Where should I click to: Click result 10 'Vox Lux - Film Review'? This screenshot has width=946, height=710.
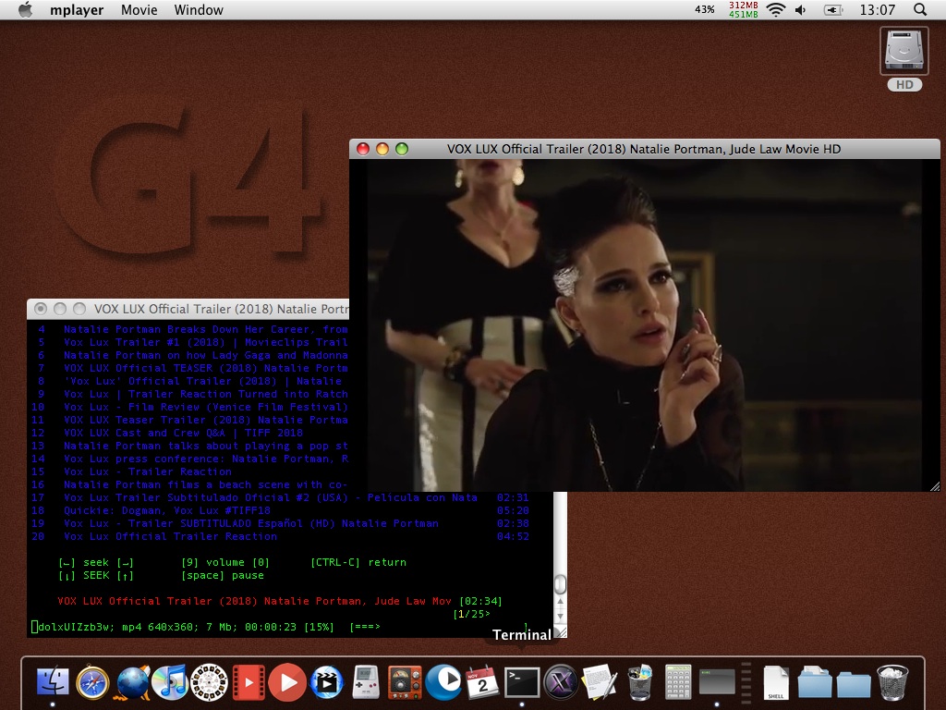[206, 407]
